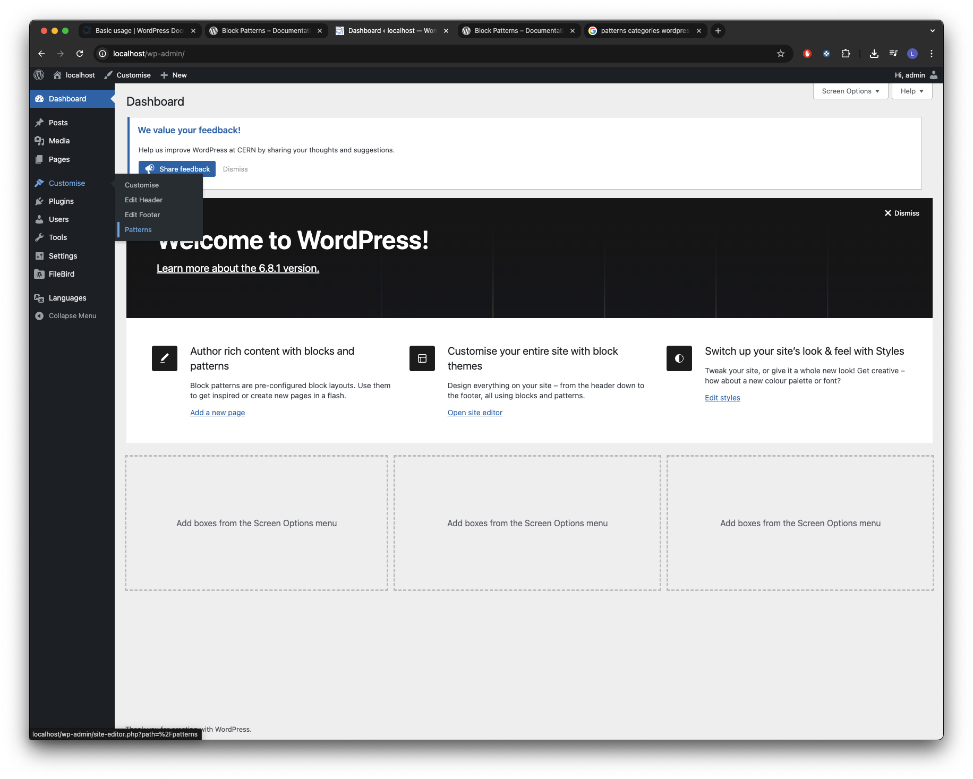Click the address bar URL field
The image size is (973, 779).
tap(443, 54)
